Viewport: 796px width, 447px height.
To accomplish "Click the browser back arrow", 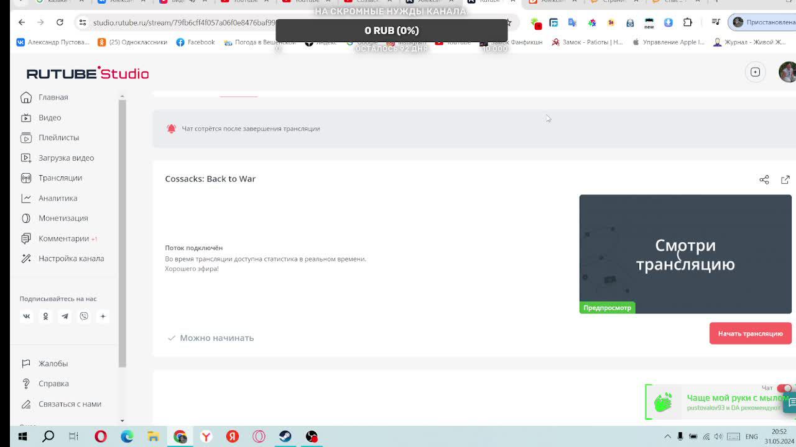I will coord(22,22).
